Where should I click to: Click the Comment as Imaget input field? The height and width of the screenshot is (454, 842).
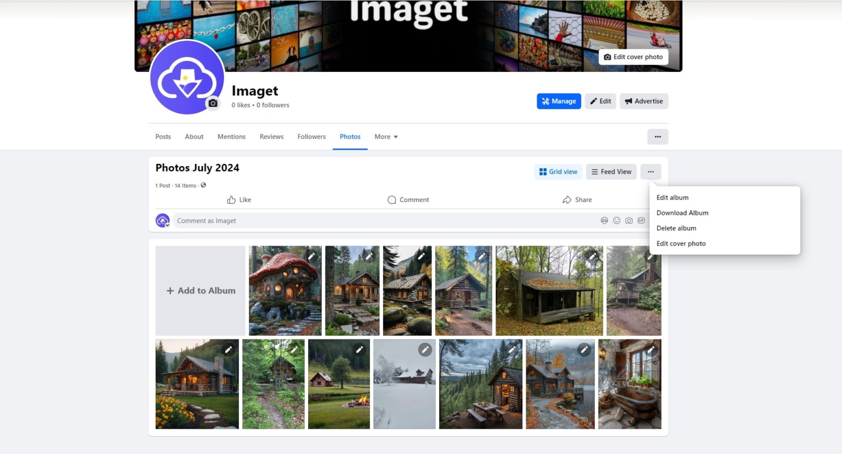pos(384,220)
